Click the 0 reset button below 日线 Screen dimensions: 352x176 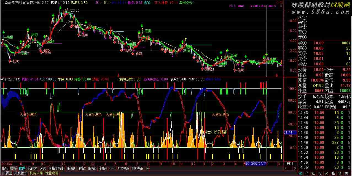(x=294, y=168)
